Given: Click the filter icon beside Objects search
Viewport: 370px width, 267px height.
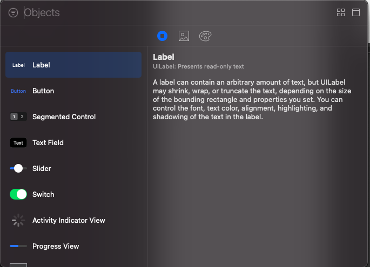Looking at the screenshot, I should tap(14, 12).
